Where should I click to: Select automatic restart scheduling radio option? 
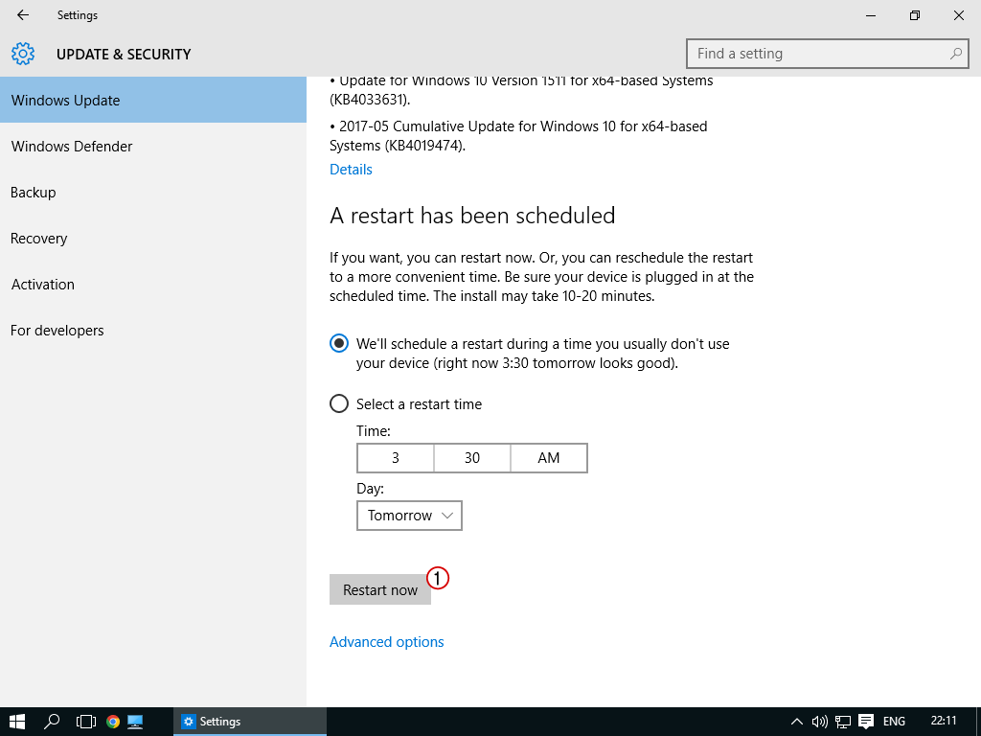click(x=339, y=343)
